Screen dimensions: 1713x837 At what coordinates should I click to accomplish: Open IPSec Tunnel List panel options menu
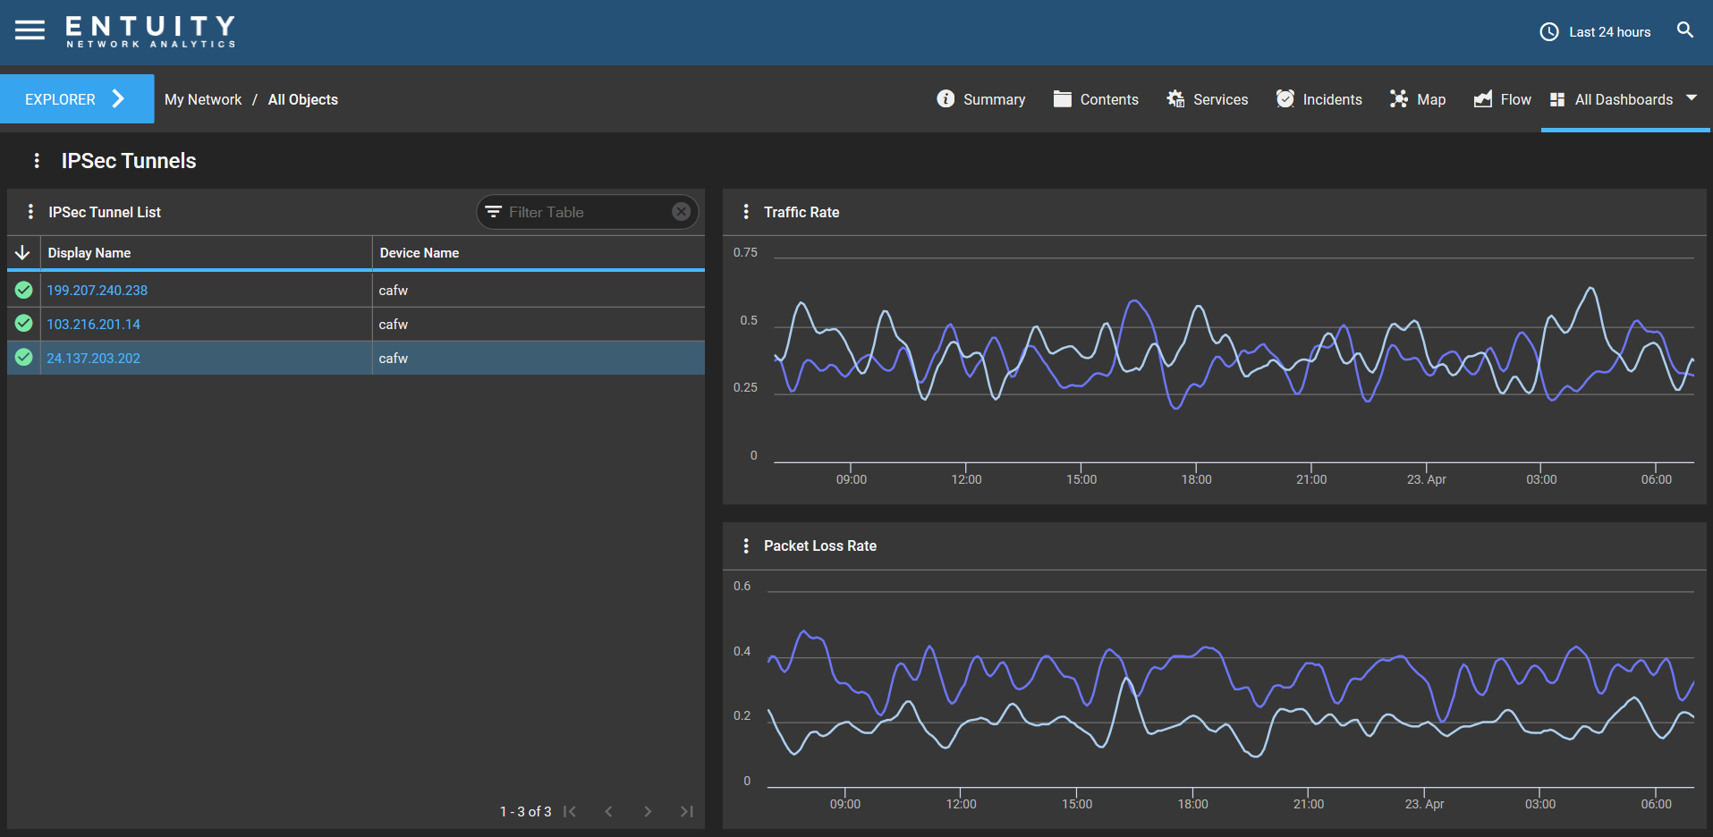pyautogui.click(x=30, y=212)
